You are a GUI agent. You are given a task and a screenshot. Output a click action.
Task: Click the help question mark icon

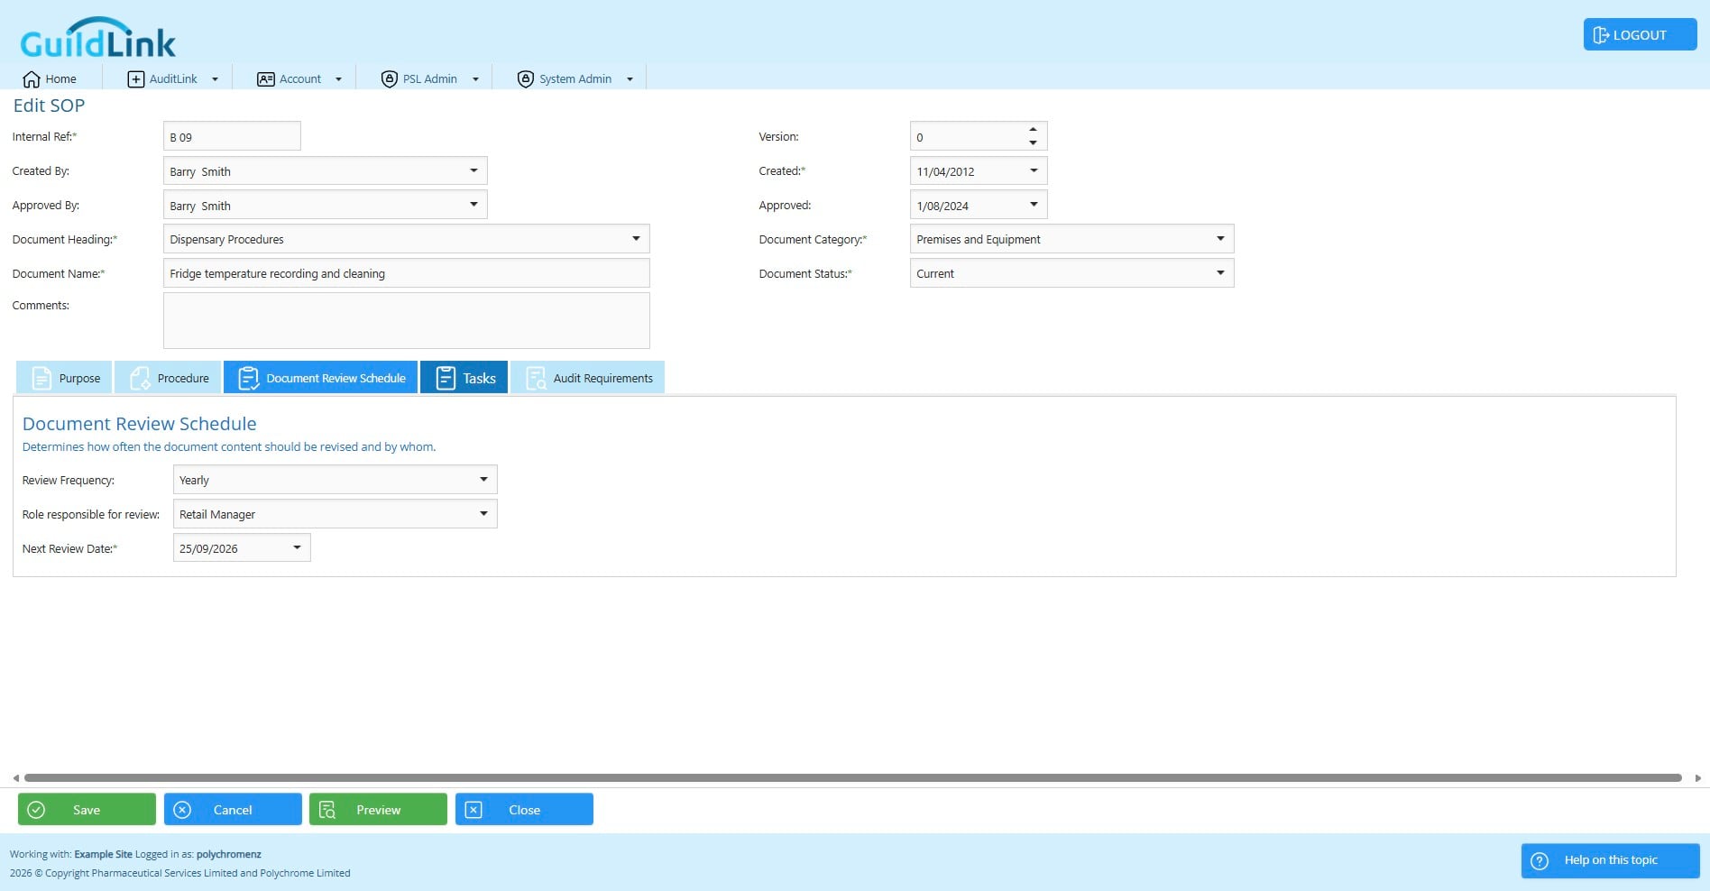[1540, 860]
